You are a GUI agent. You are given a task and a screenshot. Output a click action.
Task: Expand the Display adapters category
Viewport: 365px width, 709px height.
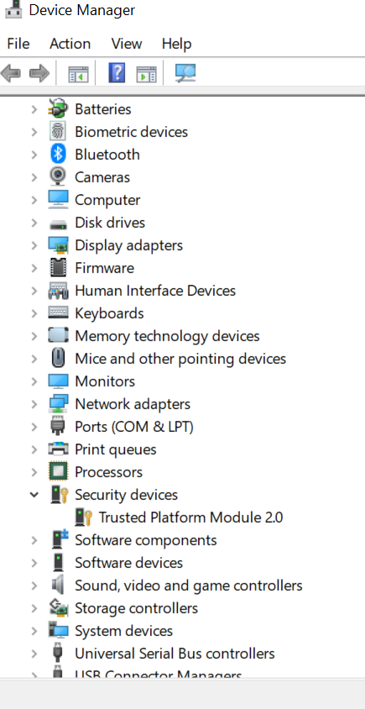(34, 245)
